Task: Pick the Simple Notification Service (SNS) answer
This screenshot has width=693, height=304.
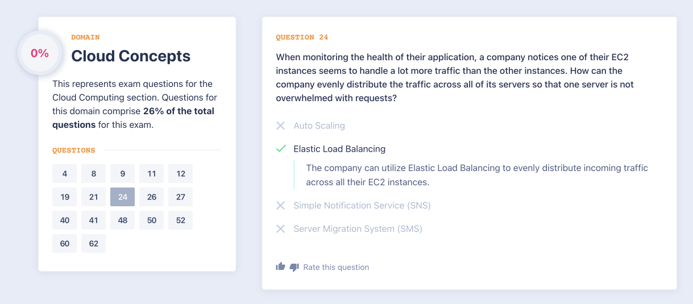Action: [x=362, y=206]
